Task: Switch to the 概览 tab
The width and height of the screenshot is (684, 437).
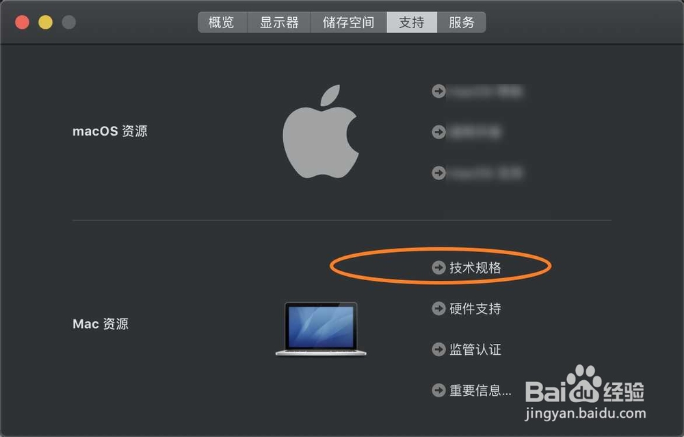Action: click(222, 23)
